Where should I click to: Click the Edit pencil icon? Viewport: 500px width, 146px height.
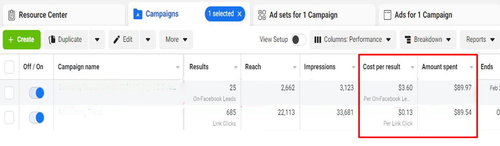[117, 40]
